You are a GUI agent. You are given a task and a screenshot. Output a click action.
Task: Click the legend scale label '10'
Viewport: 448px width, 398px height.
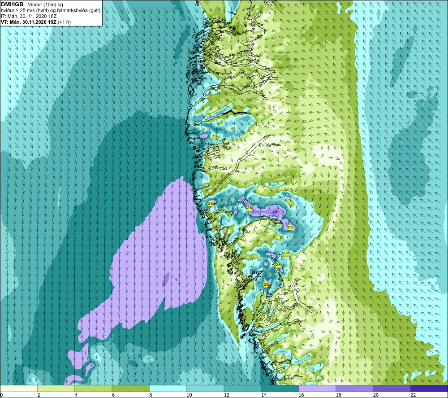[190, 395]
